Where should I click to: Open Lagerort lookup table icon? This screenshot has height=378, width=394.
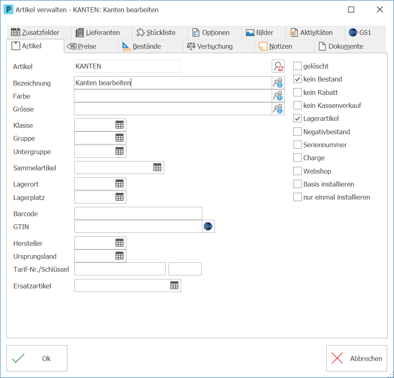click(x=119, y=184)
